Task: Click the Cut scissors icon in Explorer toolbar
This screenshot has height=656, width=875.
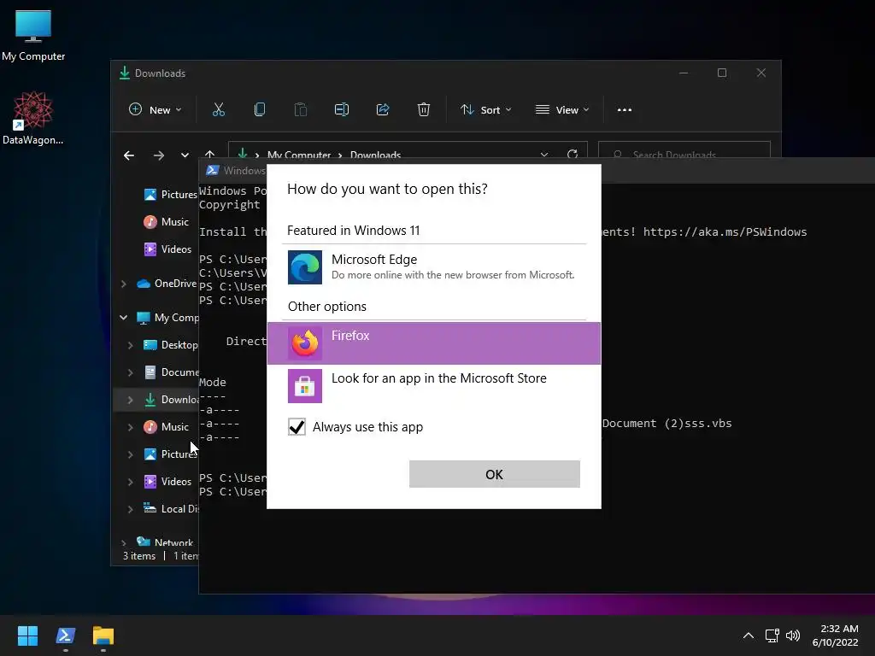Action: [x=219, y=110]
